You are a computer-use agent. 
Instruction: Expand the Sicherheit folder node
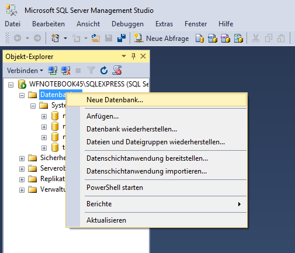pyautogui.click(x=22, y=158)
